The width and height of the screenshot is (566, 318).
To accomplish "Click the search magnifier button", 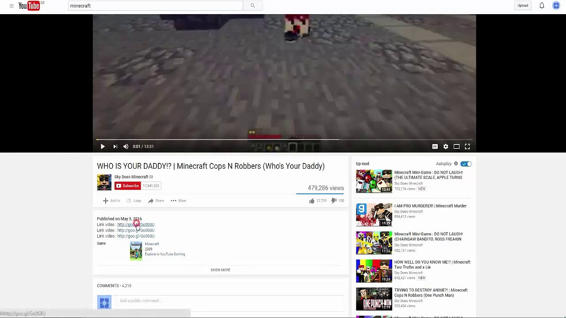I will click(252, 6).
